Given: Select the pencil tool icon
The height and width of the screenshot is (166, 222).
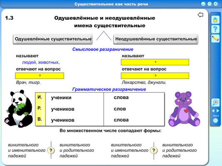Looking at the screenshot, I should (x=215, y=38).
